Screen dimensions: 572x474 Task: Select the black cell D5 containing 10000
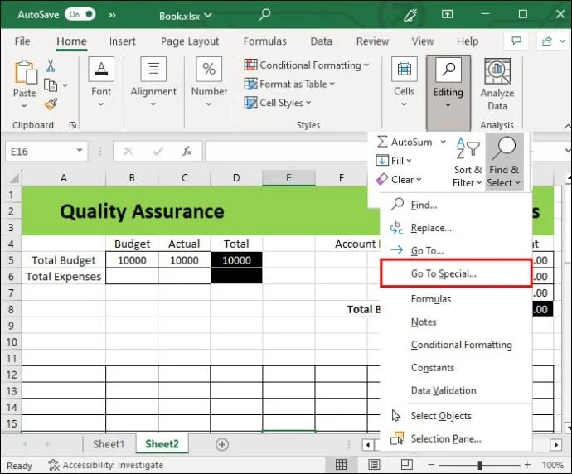click(x=236, y=260)
